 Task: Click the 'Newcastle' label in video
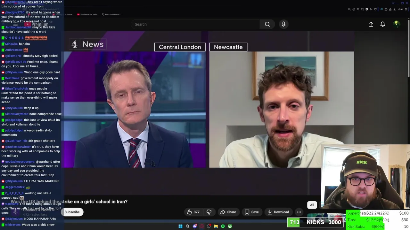tap(228, 47)
